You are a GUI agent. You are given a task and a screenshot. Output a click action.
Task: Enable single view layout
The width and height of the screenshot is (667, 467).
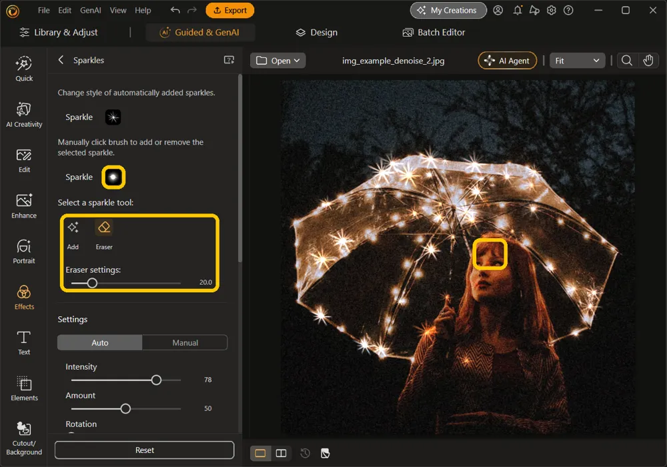tap(260, 453)
